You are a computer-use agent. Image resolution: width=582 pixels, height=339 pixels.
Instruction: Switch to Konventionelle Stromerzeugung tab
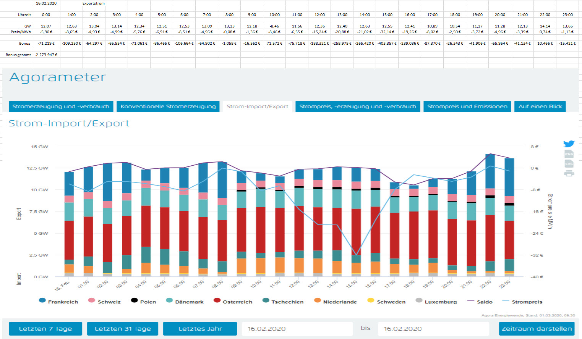coord(168,107)
